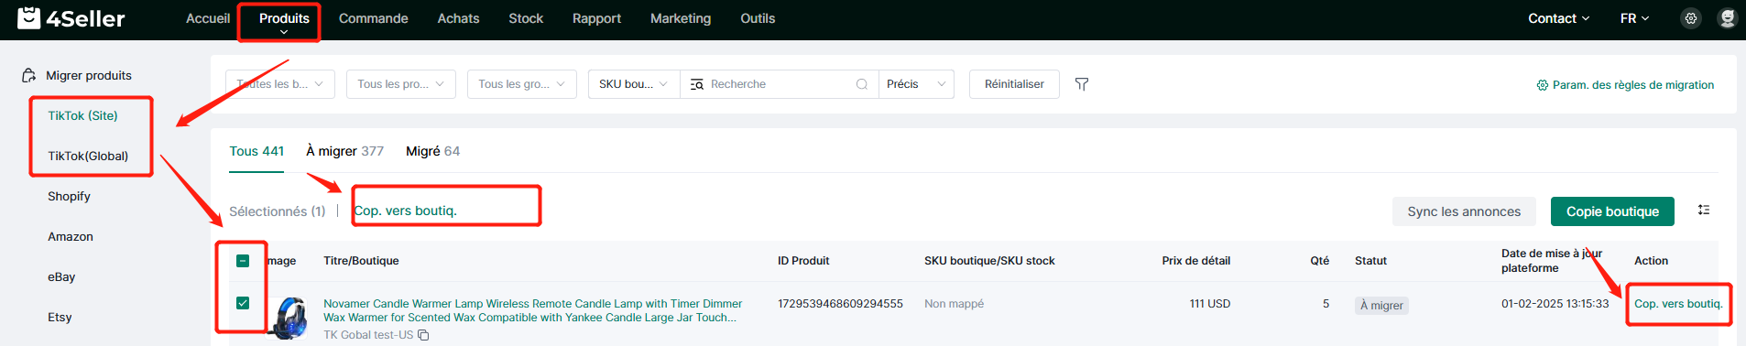This screenshot has width=1746, height=346.
Task: Click the migration rules gear icon
Action: (1543, 85)
